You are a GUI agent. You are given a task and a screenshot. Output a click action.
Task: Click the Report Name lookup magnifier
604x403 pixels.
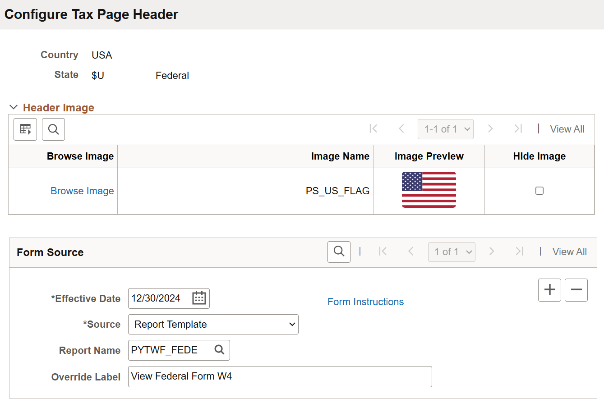[219, 350]
